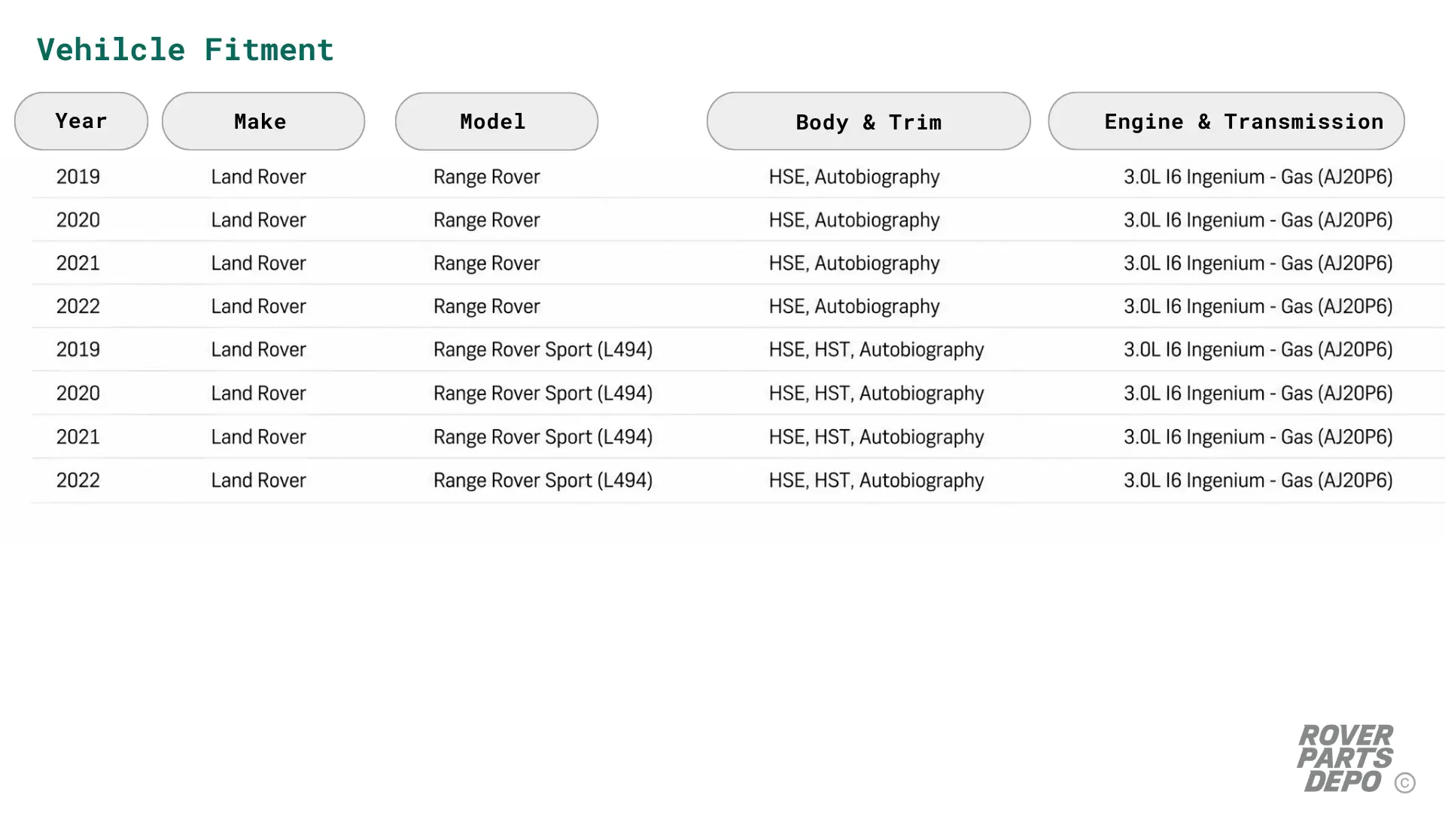Image resolution: width=1445 pixels, height=813 pixels.
Task: Select Range Rover model in 2021 row
Action: [x=487, y=263]
